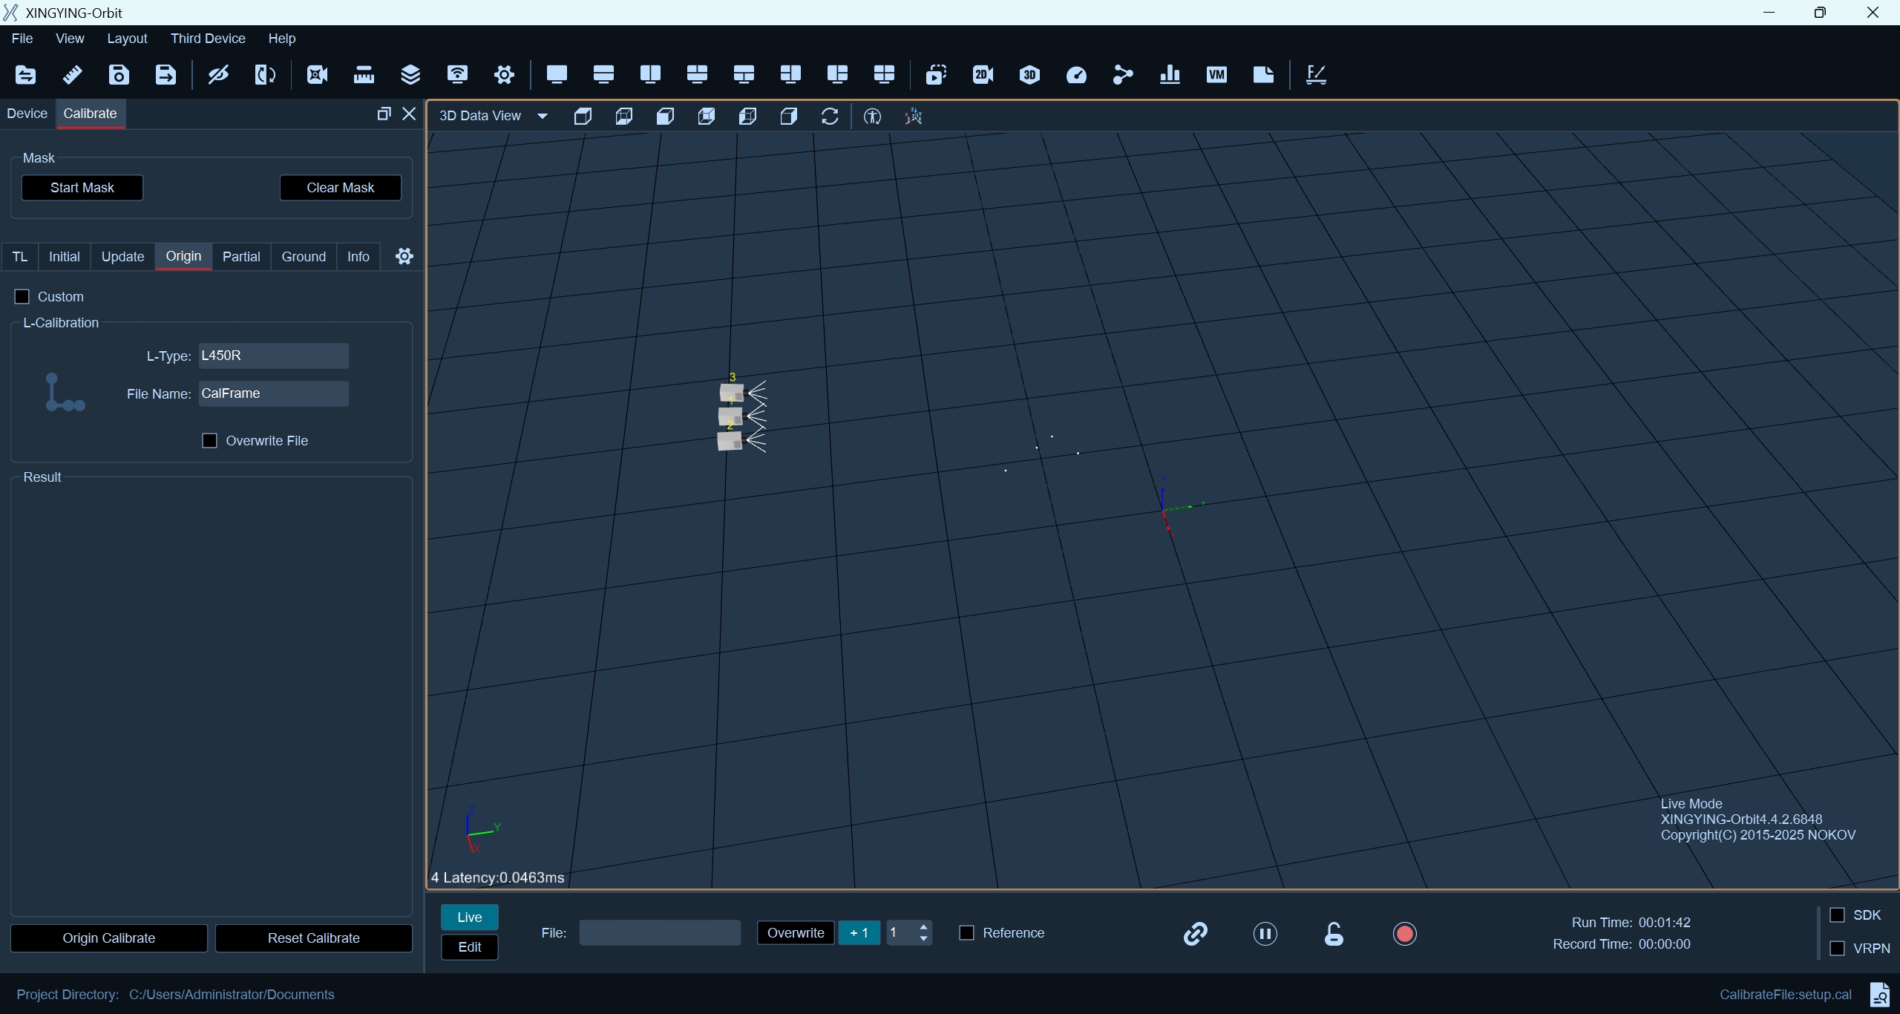Enable the Reference checkbox
Viewport: 1900px width, 1014px height.
[966, 933]
